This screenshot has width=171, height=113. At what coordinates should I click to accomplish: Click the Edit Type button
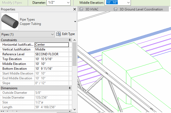[66, 34]
